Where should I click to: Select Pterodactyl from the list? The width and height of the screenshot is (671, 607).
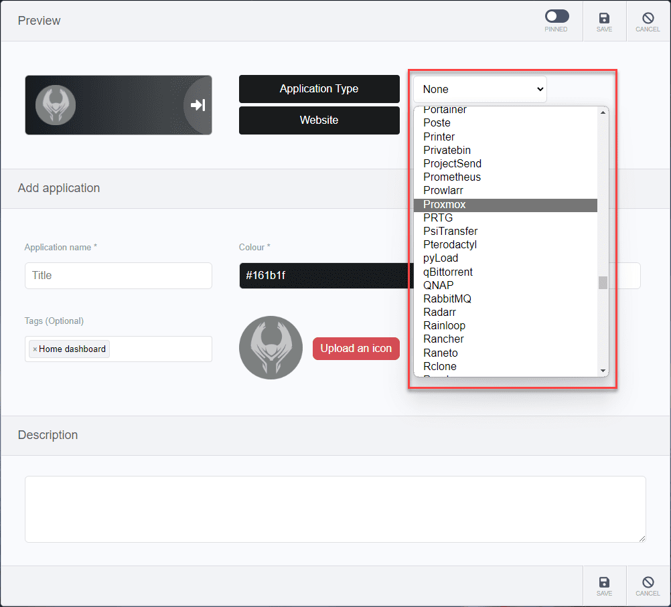506,245
